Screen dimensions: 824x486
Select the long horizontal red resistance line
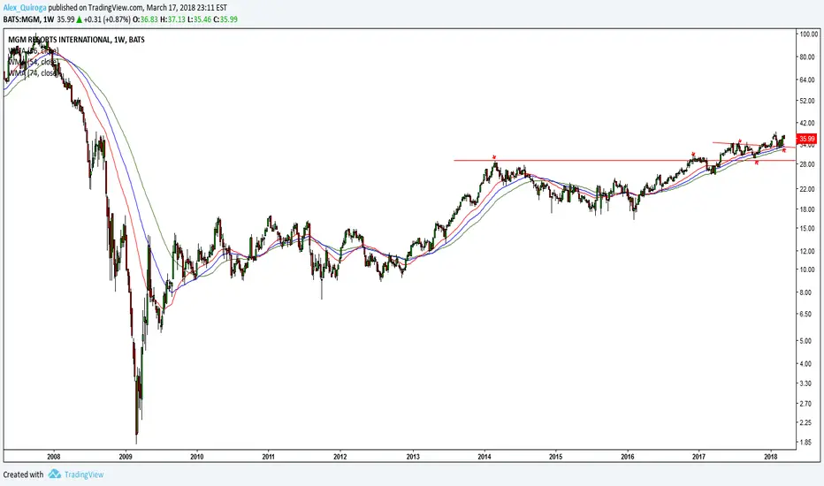click(624, 160)
